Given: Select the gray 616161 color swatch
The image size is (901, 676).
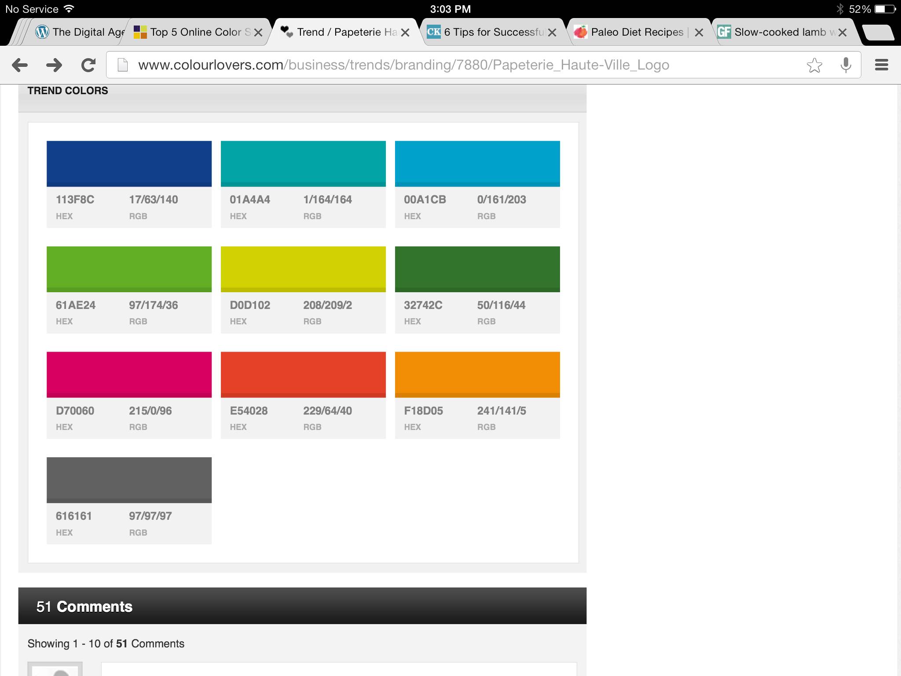Looking at the screenshot, I should (x=129, y=480).
